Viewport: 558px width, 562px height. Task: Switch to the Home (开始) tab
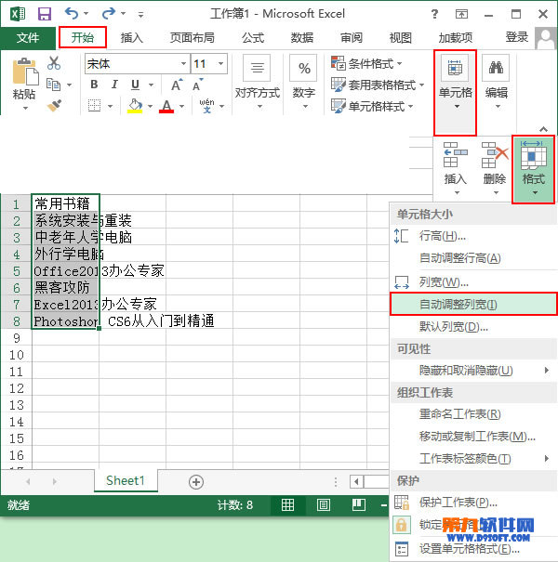[x=83, y=37]
